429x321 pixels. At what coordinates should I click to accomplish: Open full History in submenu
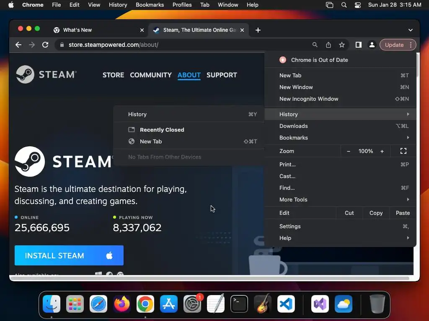tap(189, 114)
